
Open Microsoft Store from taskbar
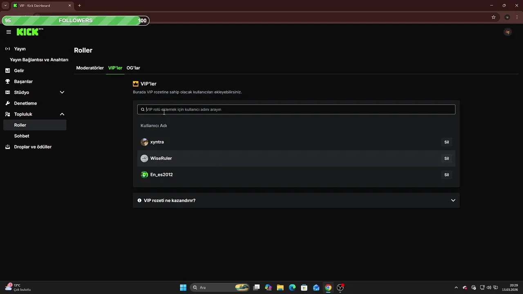pos(304,287)
